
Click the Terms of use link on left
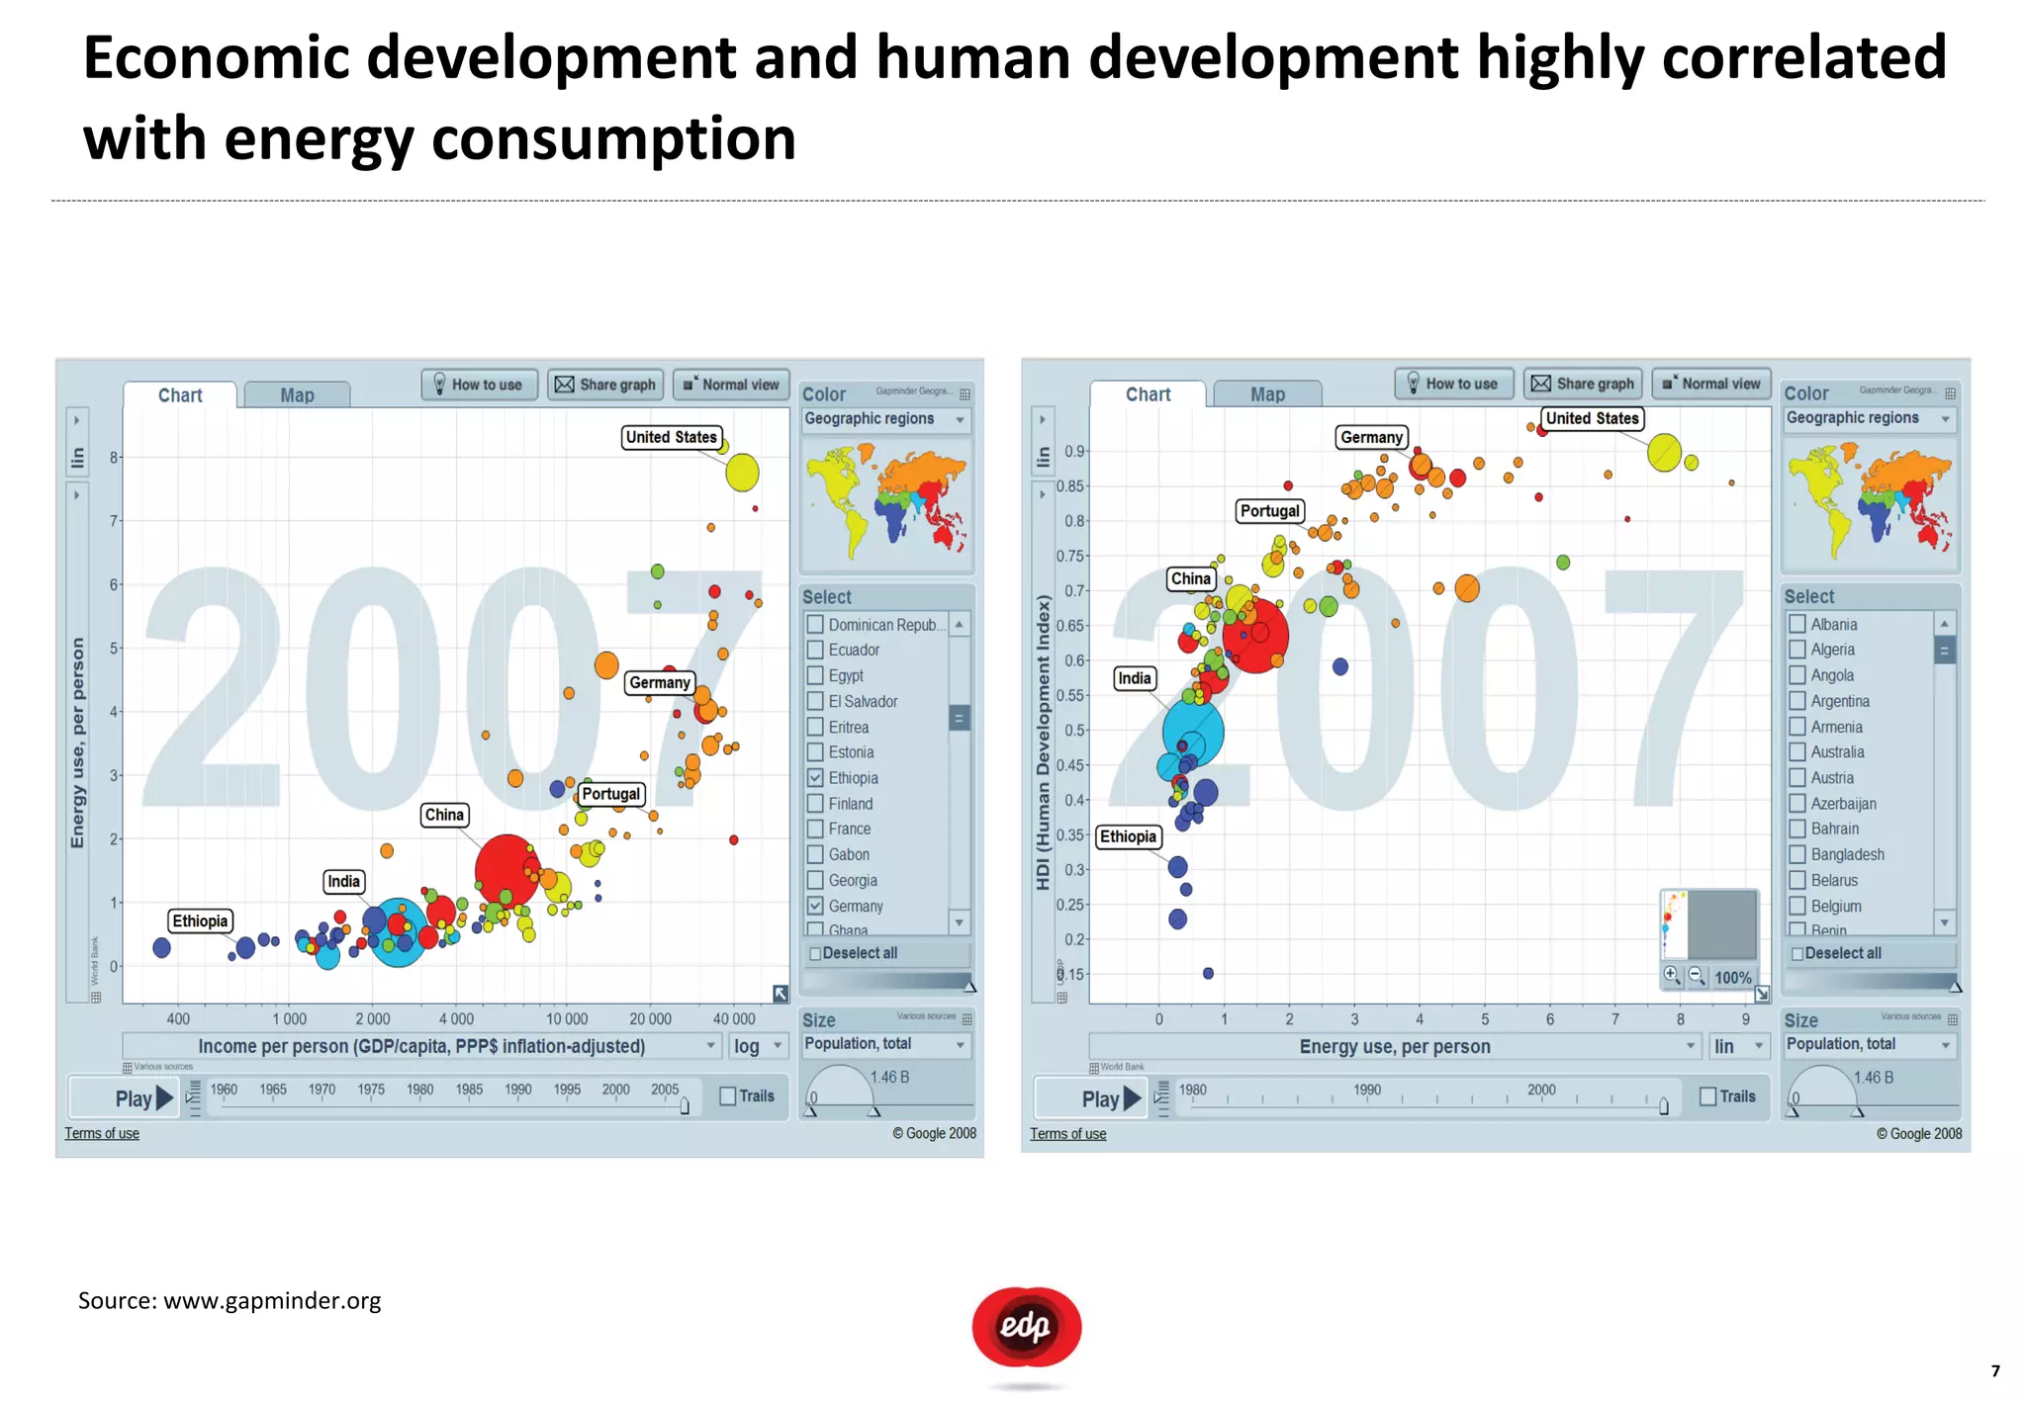(x=102, y=1134)
